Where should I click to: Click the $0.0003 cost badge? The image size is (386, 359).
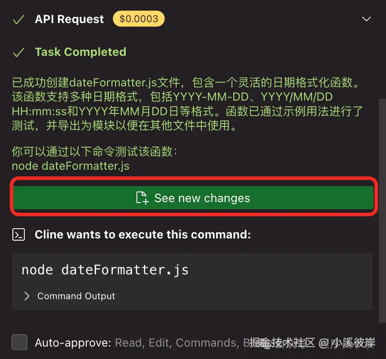coord(139,19)
